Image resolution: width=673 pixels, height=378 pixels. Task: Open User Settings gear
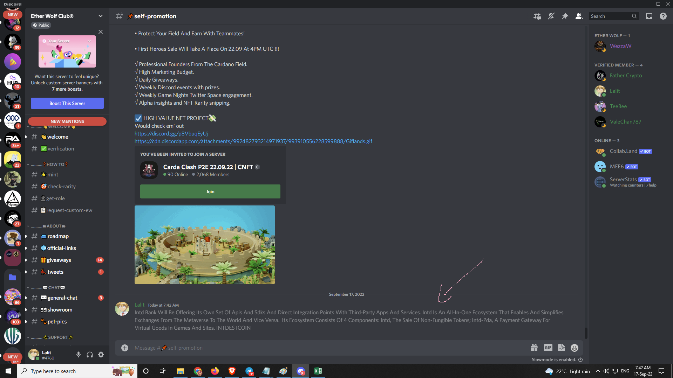[x=101, y=355]
